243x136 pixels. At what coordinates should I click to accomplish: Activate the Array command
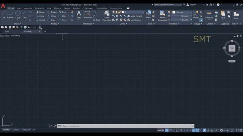point(63,20)
